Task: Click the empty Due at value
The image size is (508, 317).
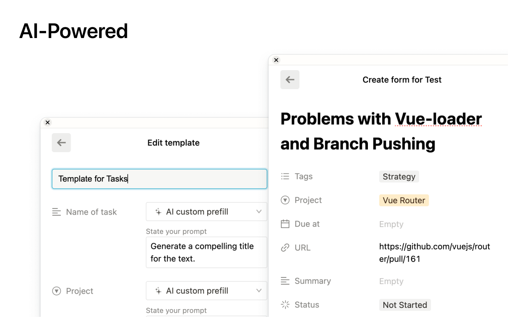Action: [x=391, y=224]
